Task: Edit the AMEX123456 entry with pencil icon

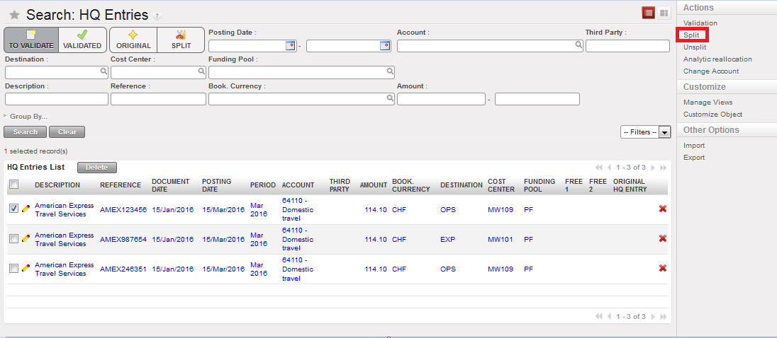Action: pos(26,209)
